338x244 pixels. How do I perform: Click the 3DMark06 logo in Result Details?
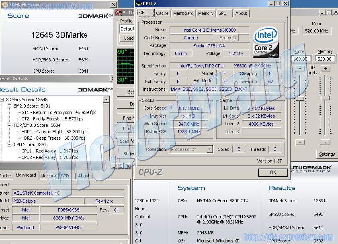tap(94, 90)
